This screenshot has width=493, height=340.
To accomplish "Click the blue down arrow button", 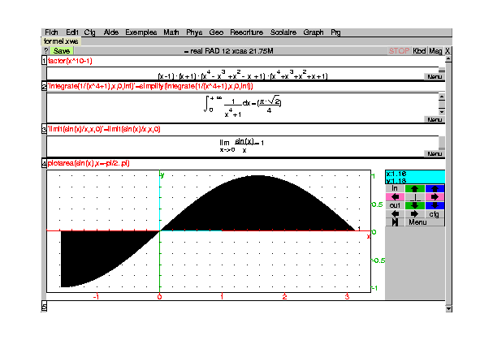I will pos(435,205).
